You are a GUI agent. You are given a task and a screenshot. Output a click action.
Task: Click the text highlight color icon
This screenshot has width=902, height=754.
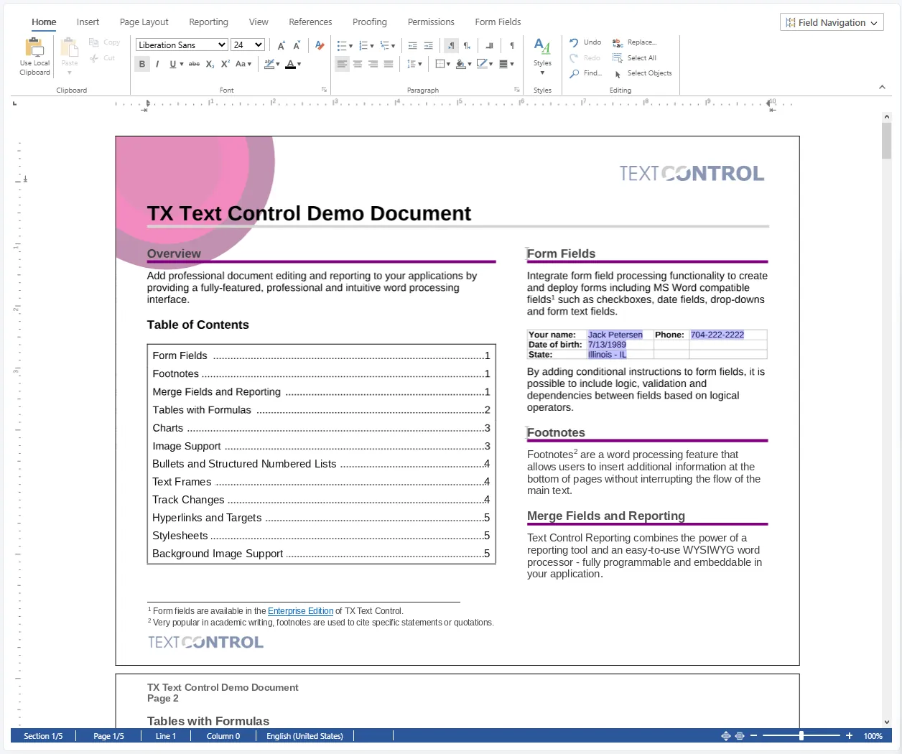pyautogui.click(x=269, y=64)
